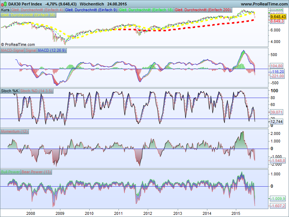Click the 2.000 Momentum axis label
The image size is (289, 217).
click(x=275, y=133)
